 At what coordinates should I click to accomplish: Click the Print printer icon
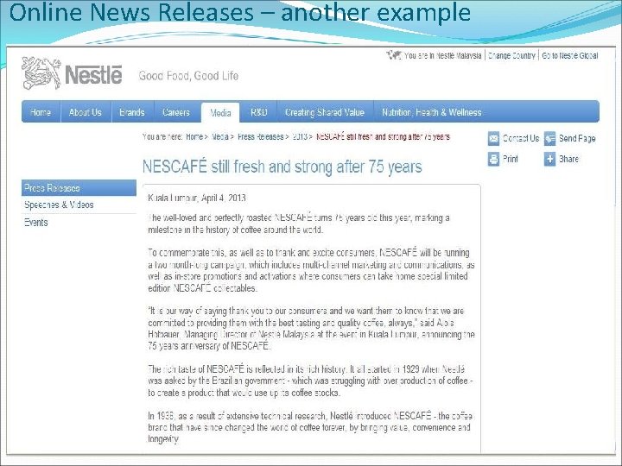click(x=493, y=160)
